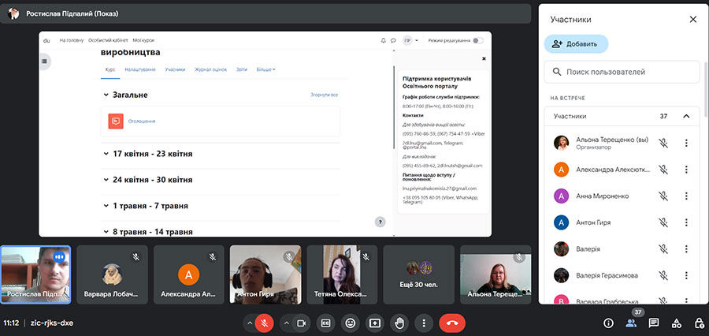
Task: Toggle Режим редагування switch
Action: tap(478, 40)
